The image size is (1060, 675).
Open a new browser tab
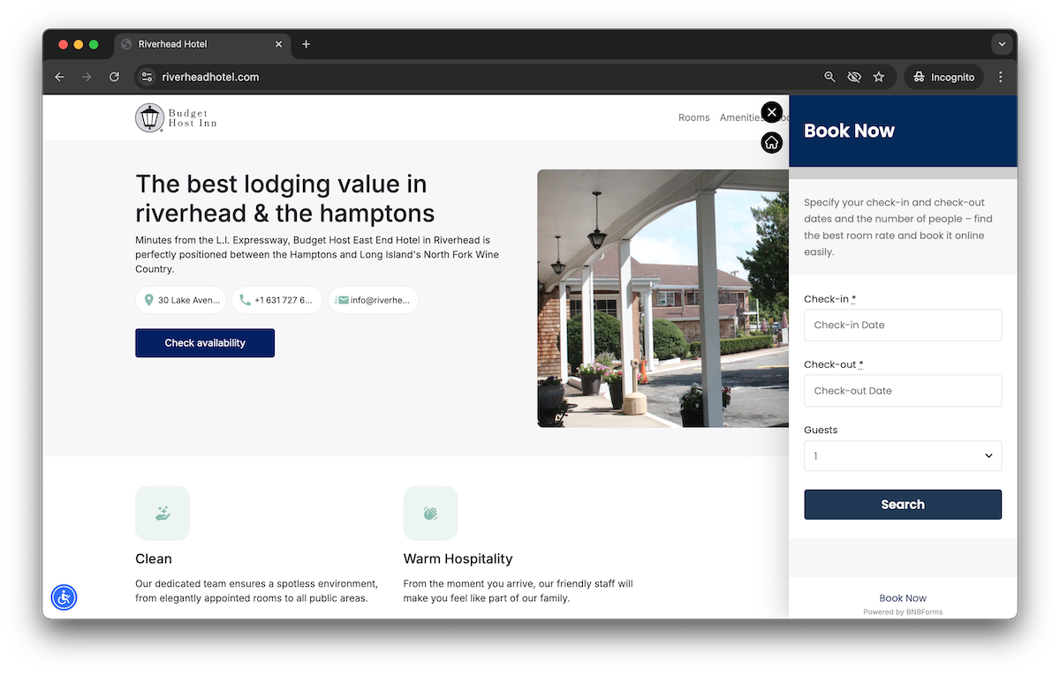(306, 44)
